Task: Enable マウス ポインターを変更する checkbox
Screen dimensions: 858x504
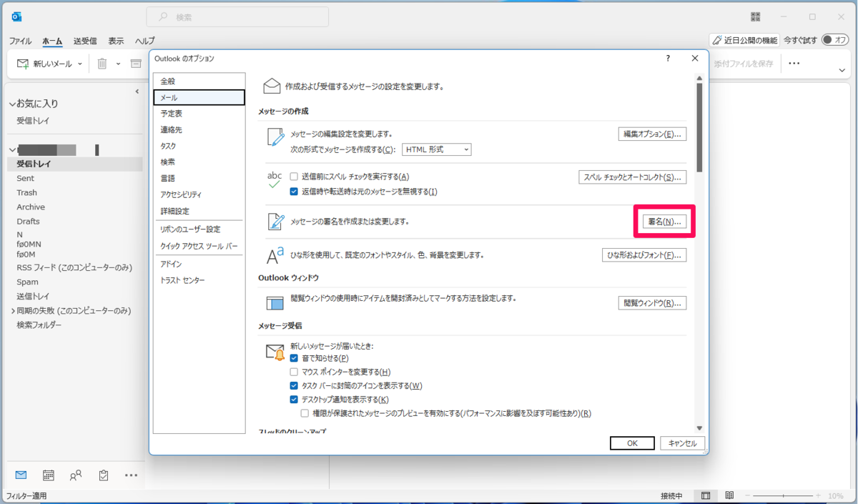Action: (294, 372)
